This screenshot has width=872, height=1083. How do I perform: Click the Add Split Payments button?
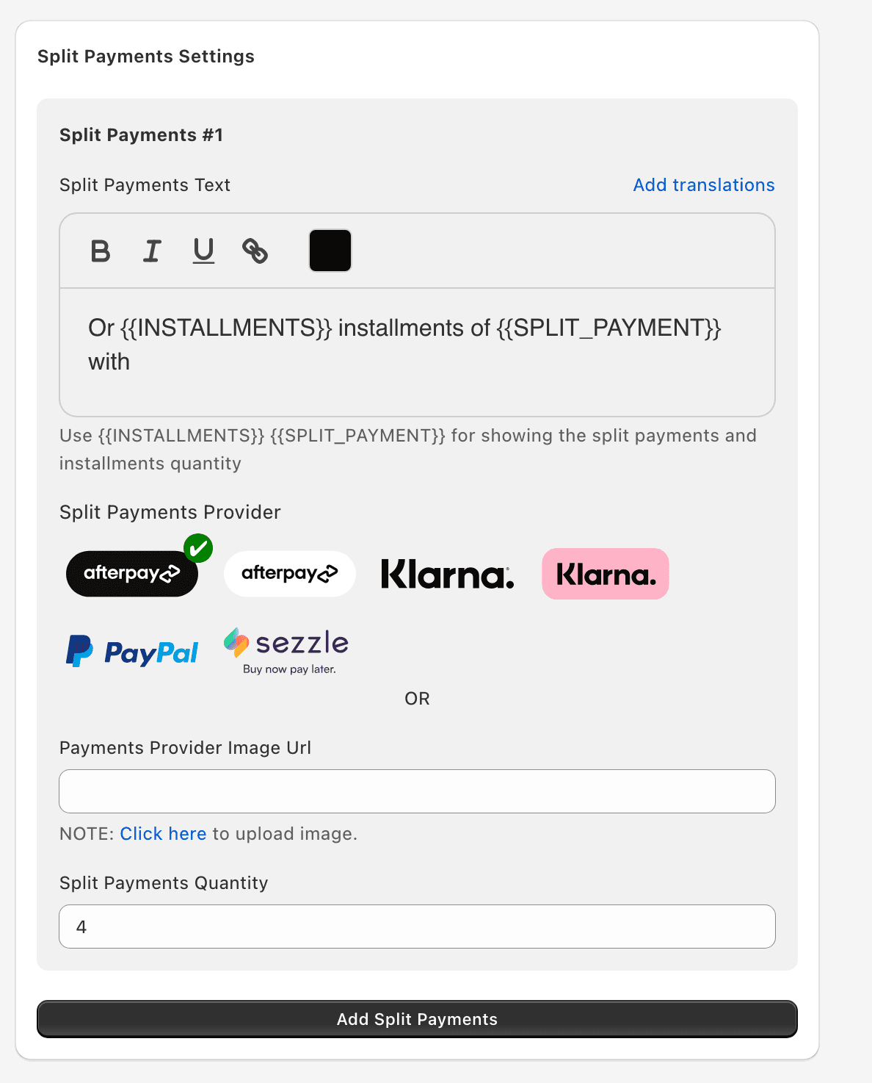pos(417,1019)
